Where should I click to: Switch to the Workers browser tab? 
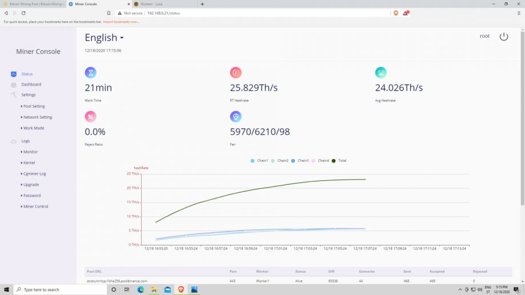click(x=164, y=4)
